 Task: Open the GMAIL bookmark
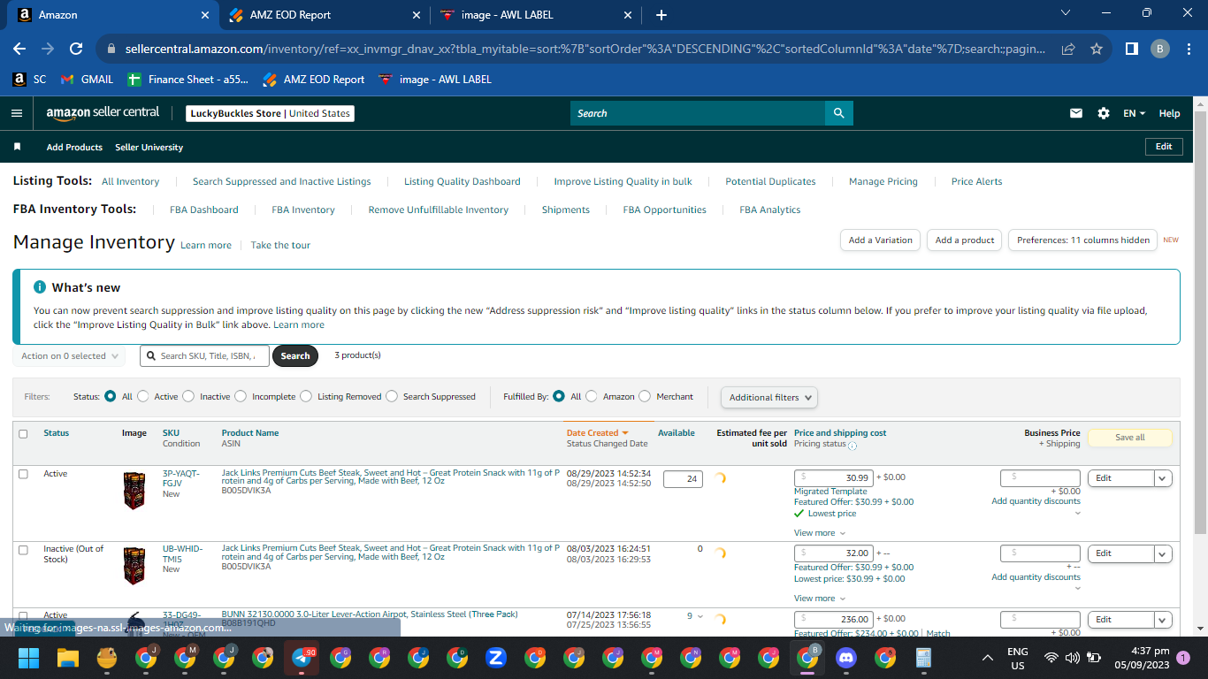(x=87, y=80)
